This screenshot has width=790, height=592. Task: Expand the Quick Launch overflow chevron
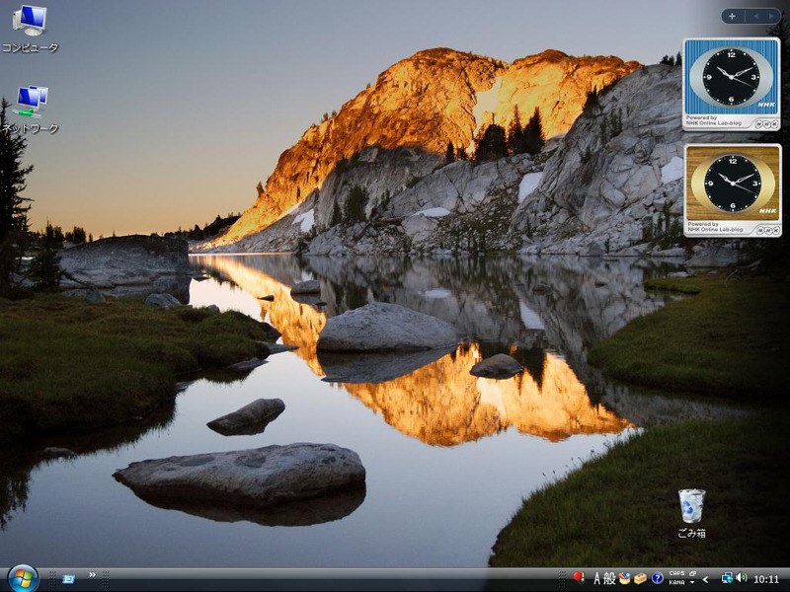pos(92,574)
